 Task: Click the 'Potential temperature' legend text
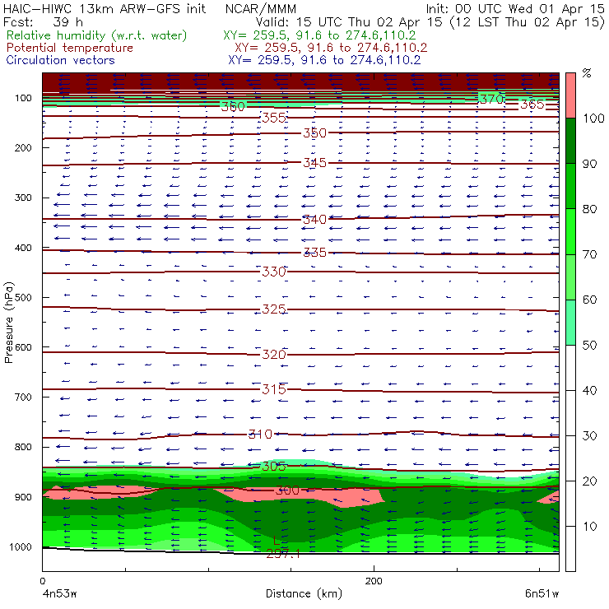point(70,48)
